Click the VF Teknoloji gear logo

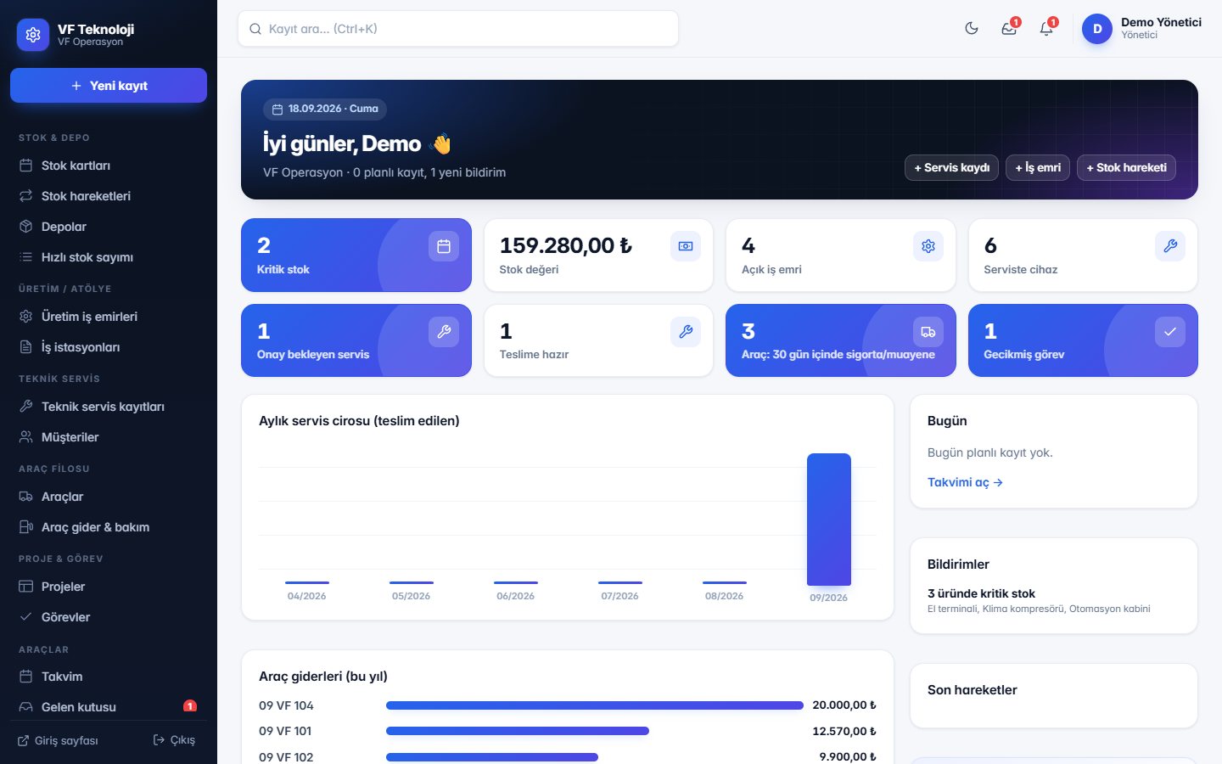[33, 35]
